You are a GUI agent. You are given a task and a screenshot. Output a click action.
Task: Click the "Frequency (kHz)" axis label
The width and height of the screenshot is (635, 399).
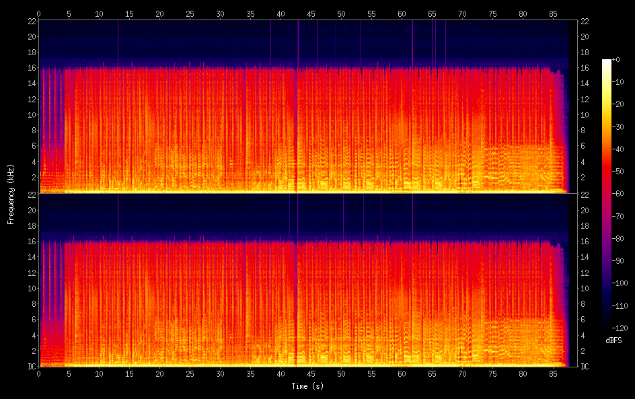click(11, 194)
